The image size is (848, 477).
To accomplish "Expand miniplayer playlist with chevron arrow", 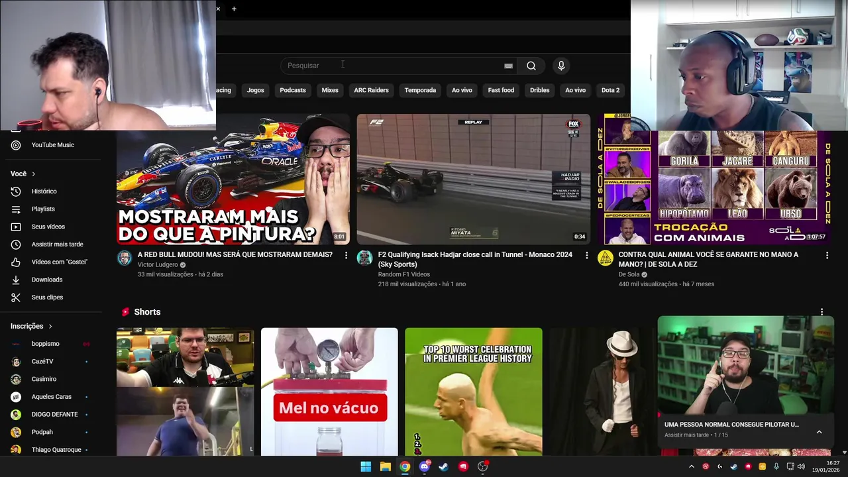I will click(x=819, y=432).
